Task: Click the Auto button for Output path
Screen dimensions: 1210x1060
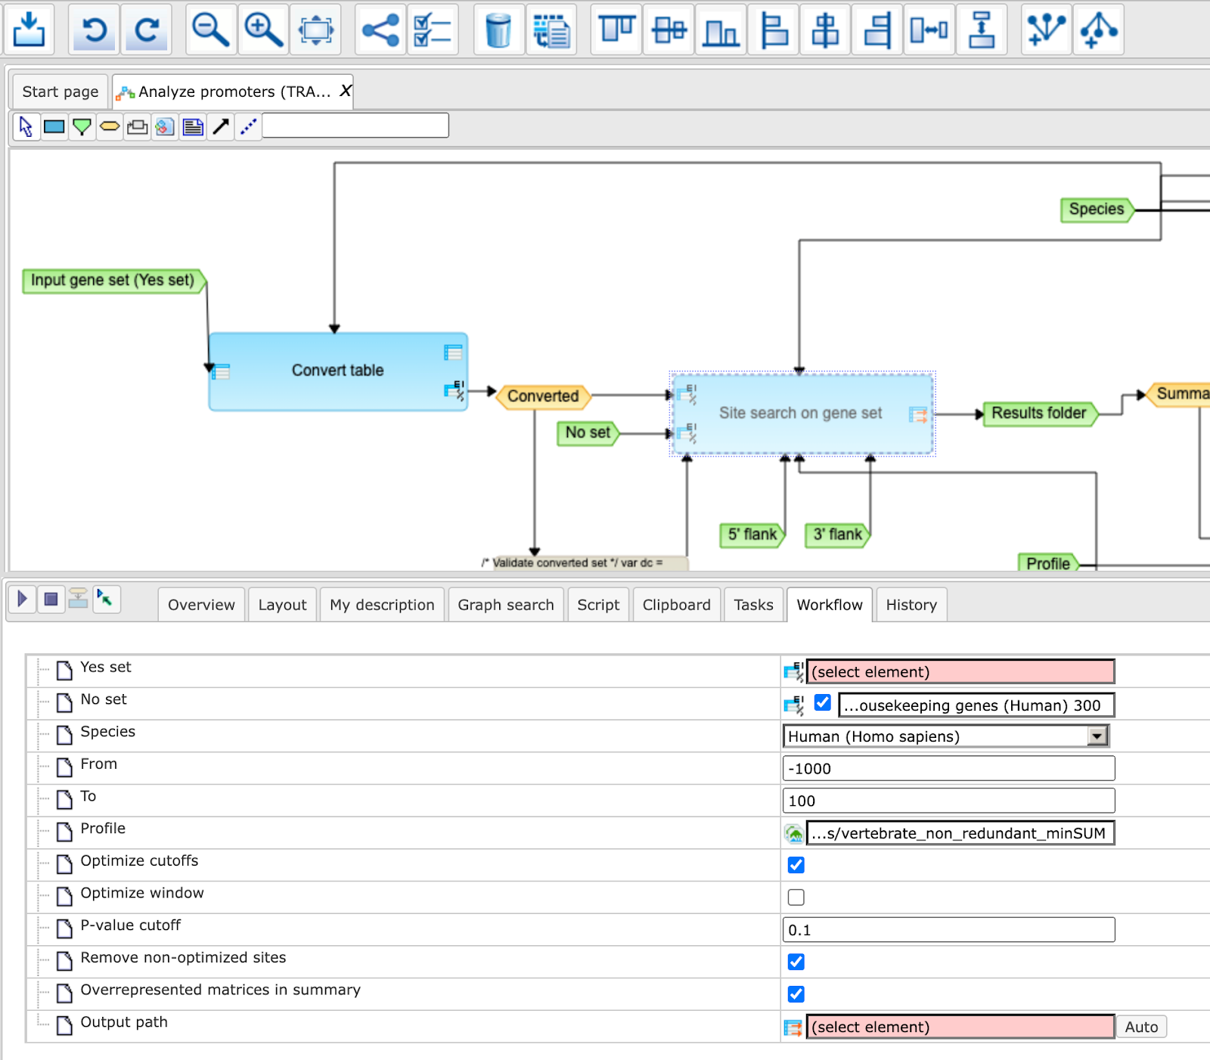Action: click(1141, 1027)
